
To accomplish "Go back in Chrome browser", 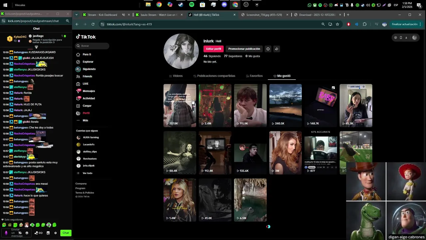I will click(77, 24).
